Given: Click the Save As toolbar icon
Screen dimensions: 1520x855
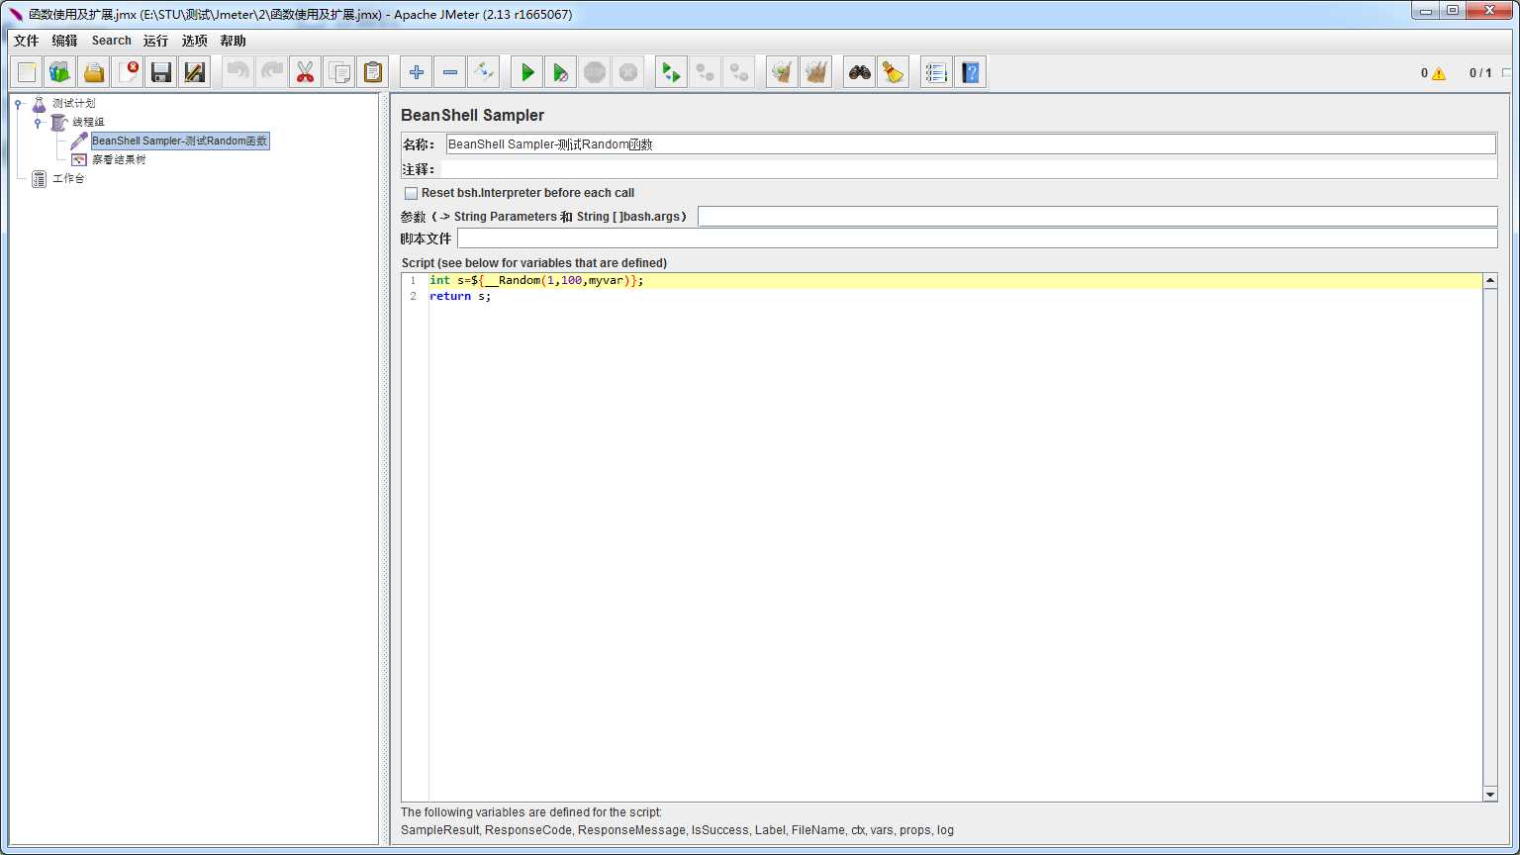Looking at the screenshot, I should pos(195,72).
